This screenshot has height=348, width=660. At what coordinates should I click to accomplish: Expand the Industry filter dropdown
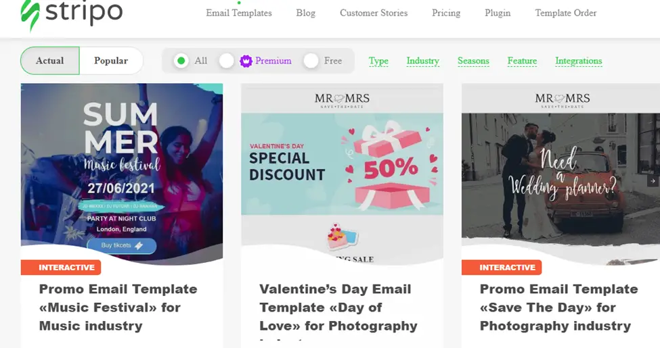(422, 61)
